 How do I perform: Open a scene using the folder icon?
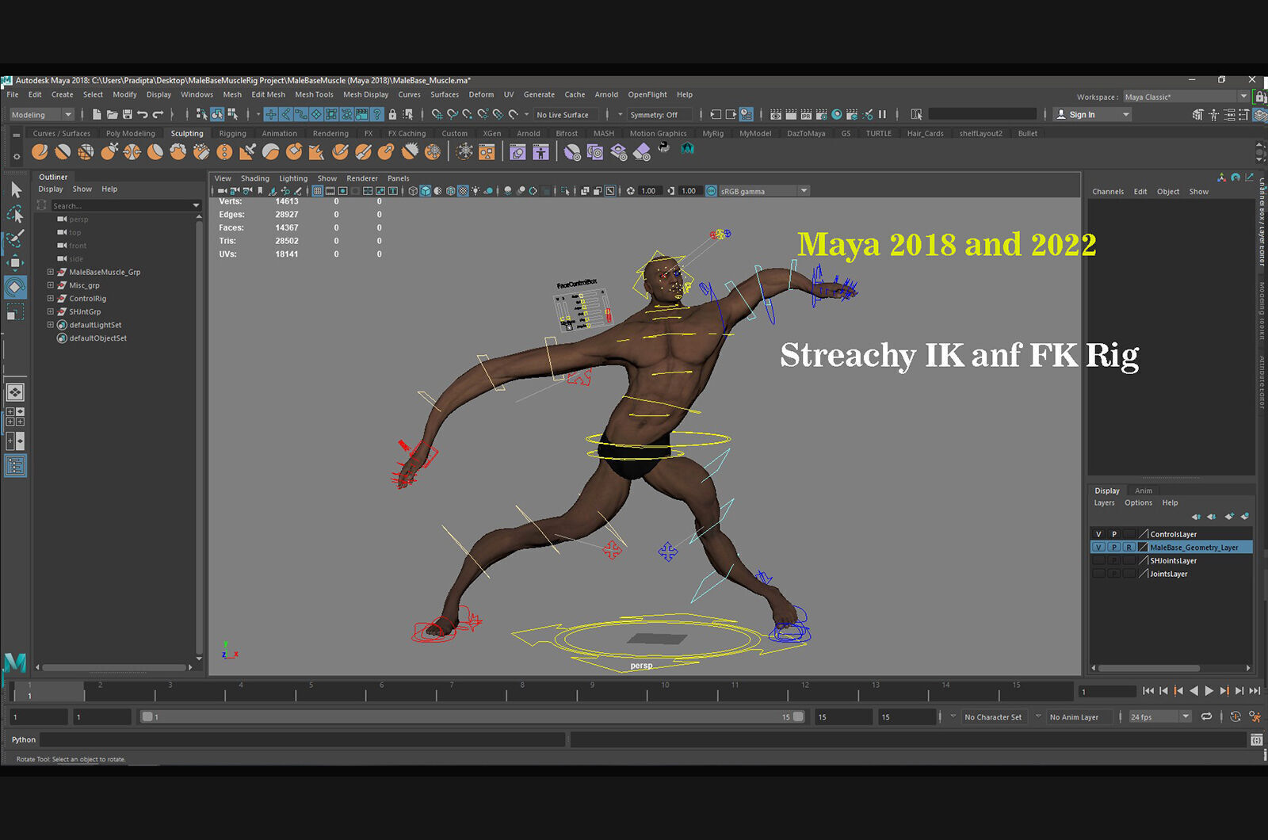(112, 115)
